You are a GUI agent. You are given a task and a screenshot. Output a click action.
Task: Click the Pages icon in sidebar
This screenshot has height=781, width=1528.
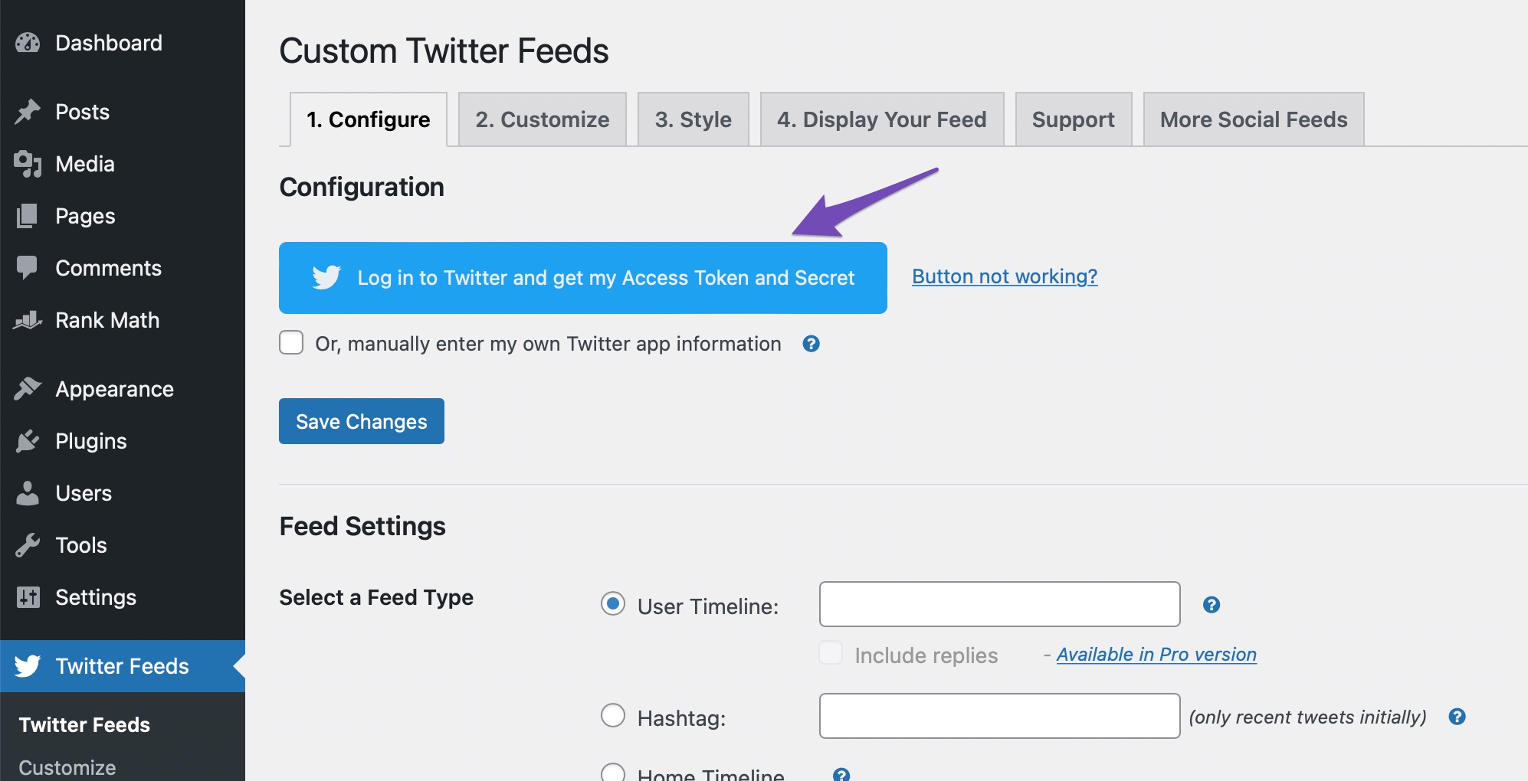28,216
